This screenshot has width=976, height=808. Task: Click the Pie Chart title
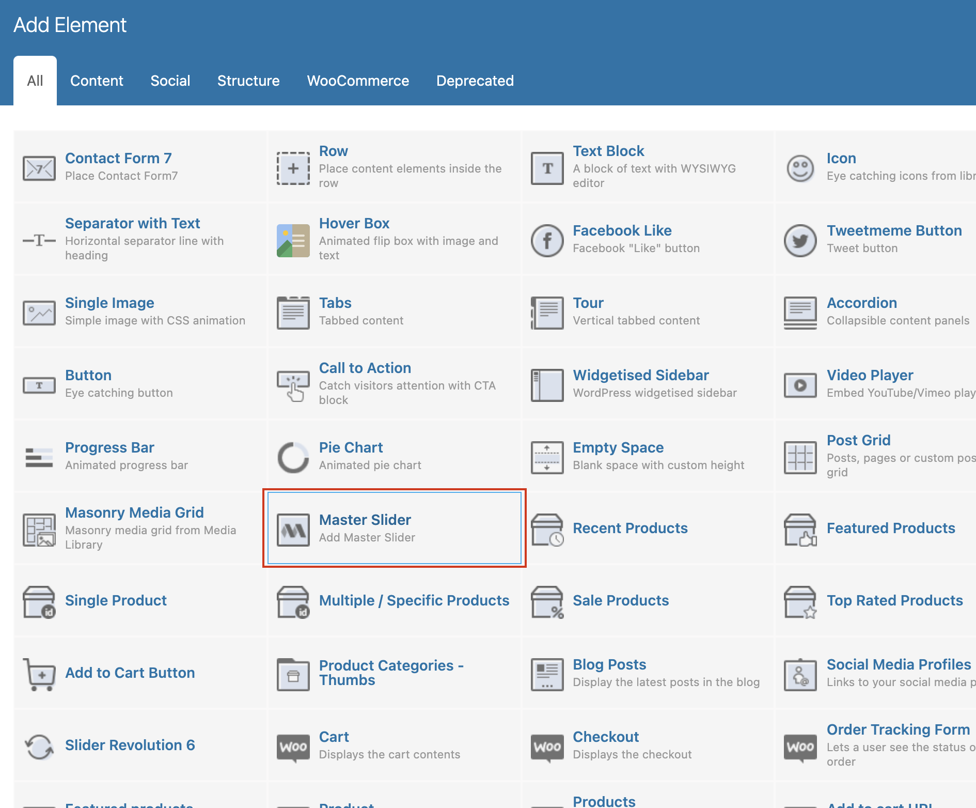(351, 447)
